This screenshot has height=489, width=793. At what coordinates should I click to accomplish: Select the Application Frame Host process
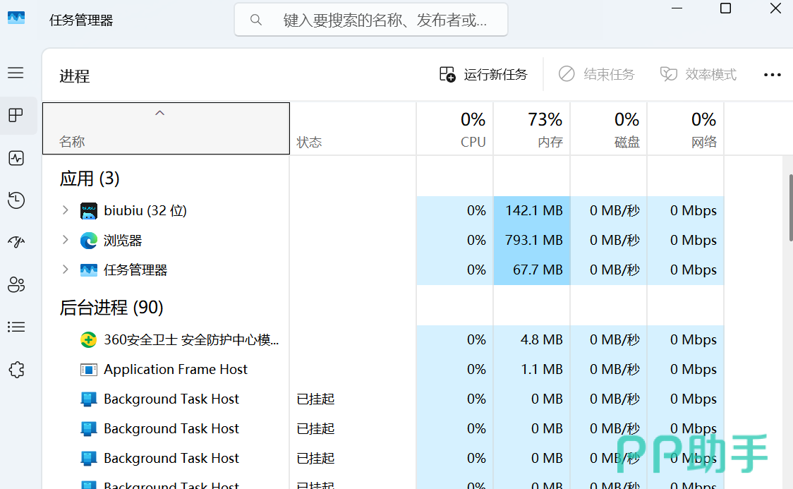point(176,369)
